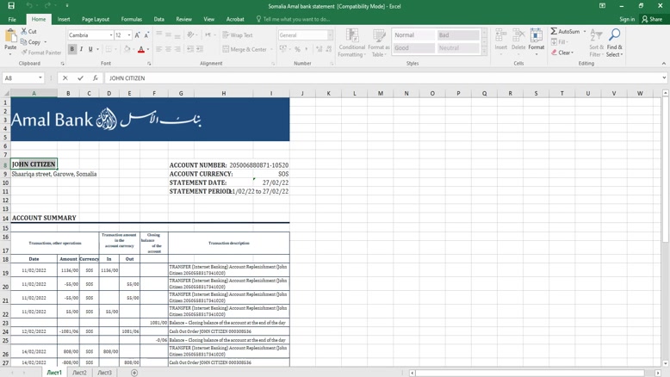
Task: Click the Share button
Action: pyautogui.click(x=652, y=19)
